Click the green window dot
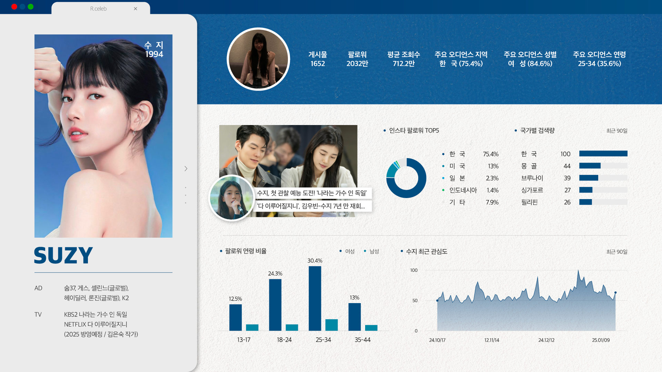The height and width of the screenshot is (372, 662). click(31, 7)
